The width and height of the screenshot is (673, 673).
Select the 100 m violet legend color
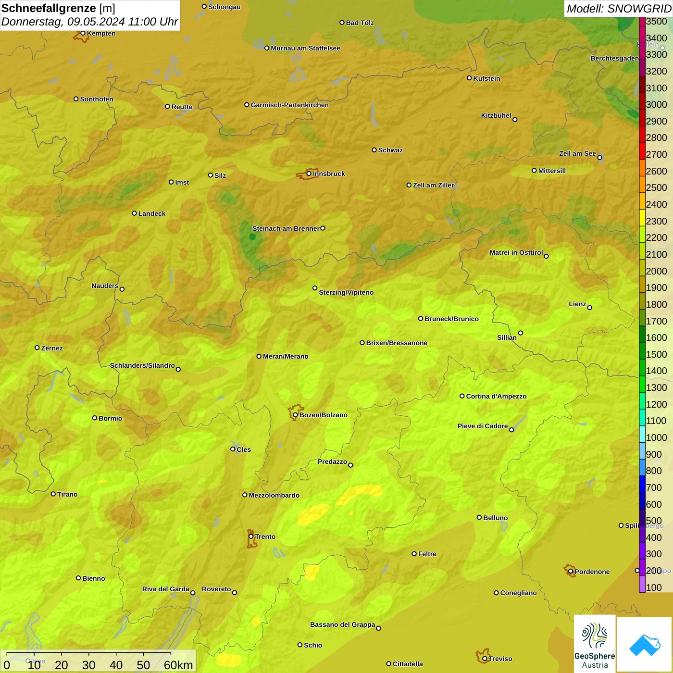point(642,584)
